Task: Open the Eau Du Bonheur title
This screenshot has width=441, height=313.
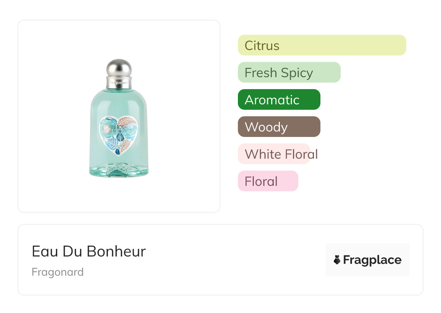Action: pos(89,251)
